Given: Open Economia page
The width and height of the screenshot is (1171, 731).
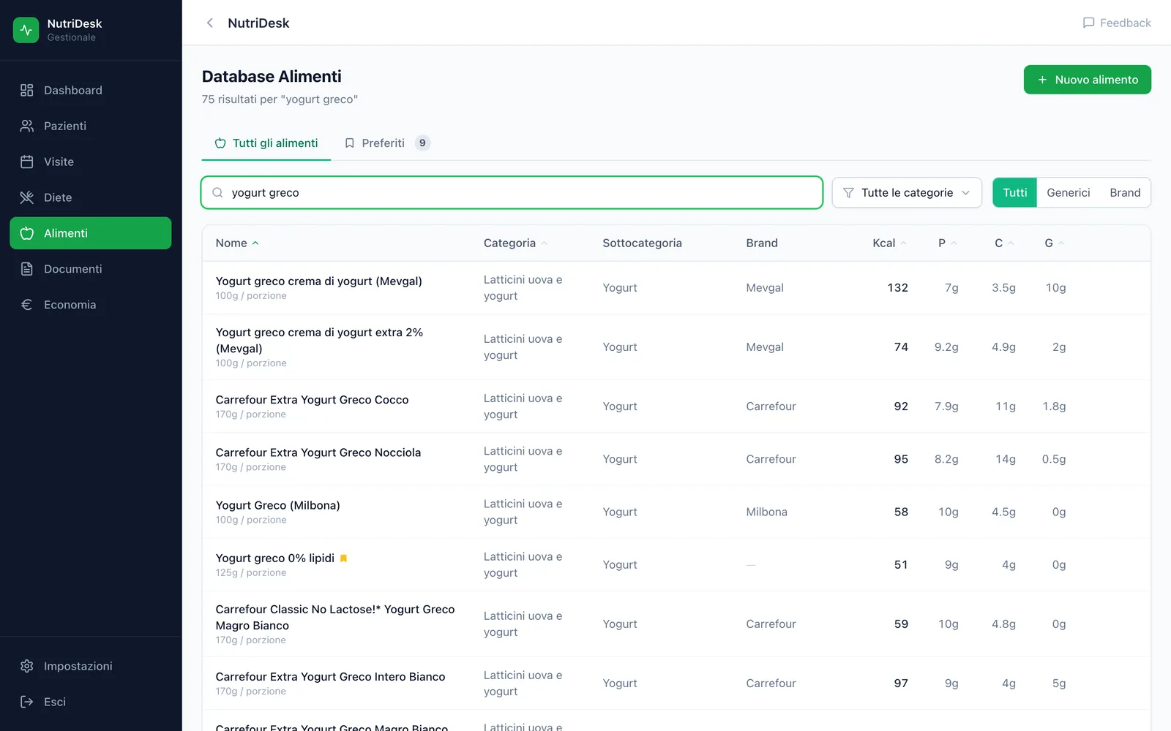Looking at the screenshot, I should tap(91, 305).
